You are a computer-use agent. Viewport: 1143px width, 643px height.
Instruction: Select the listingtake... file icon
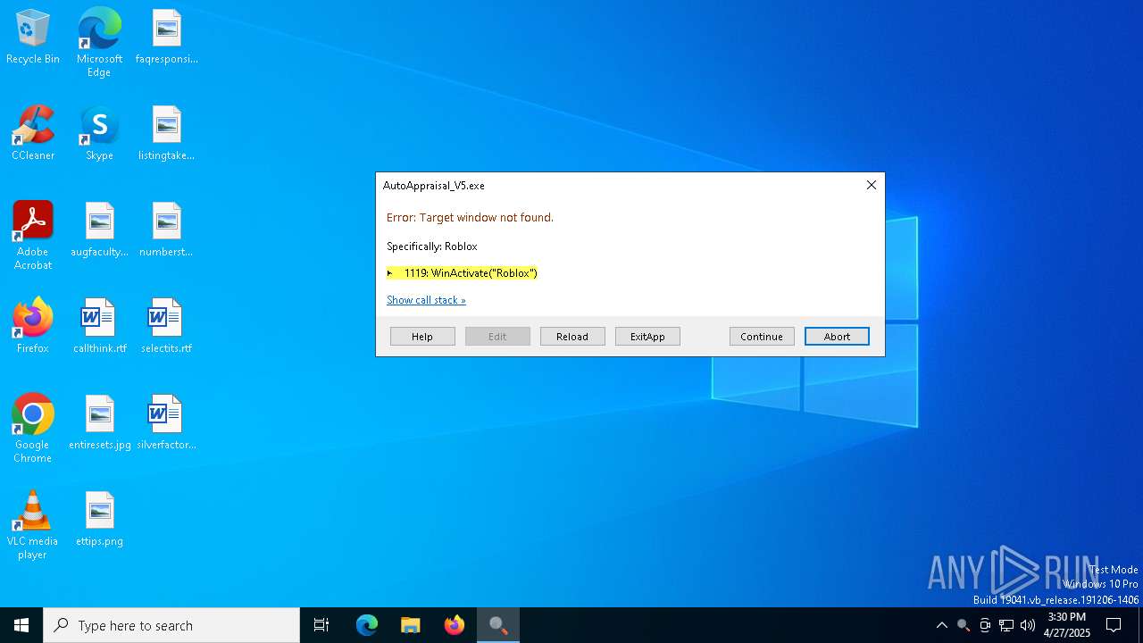pyautogui.click(x=166, y=134)
